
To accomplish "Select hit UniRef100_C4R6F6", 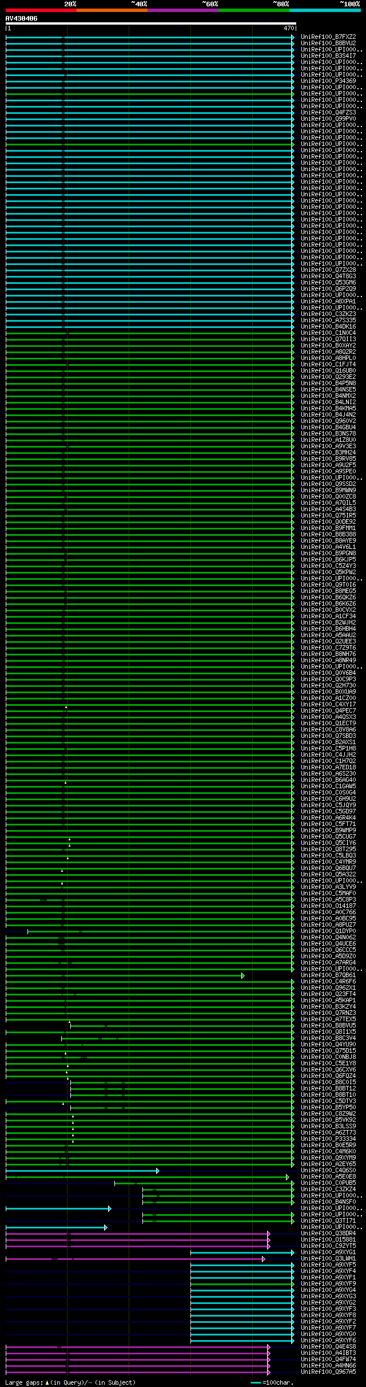I will click(328, 981).
